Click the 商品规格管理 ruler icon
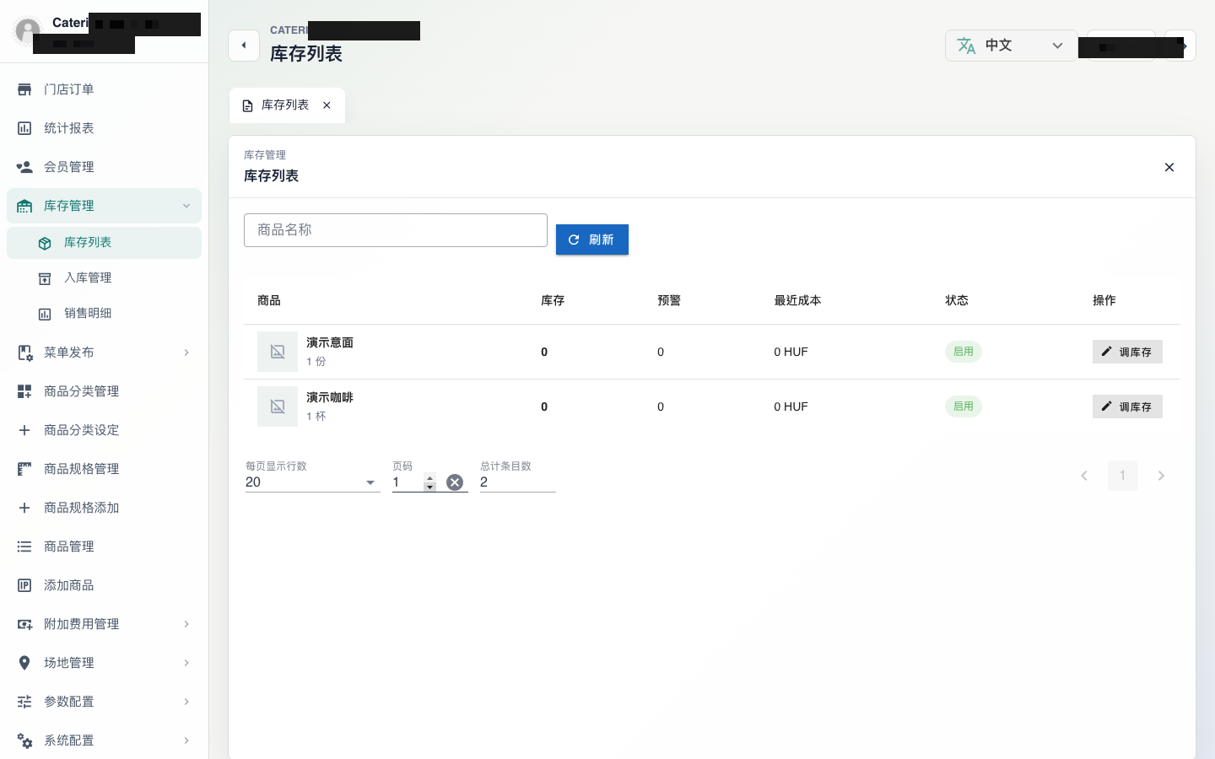This screenshot has height=759, width=1215. pyautogui.click(x=24, y=469)
